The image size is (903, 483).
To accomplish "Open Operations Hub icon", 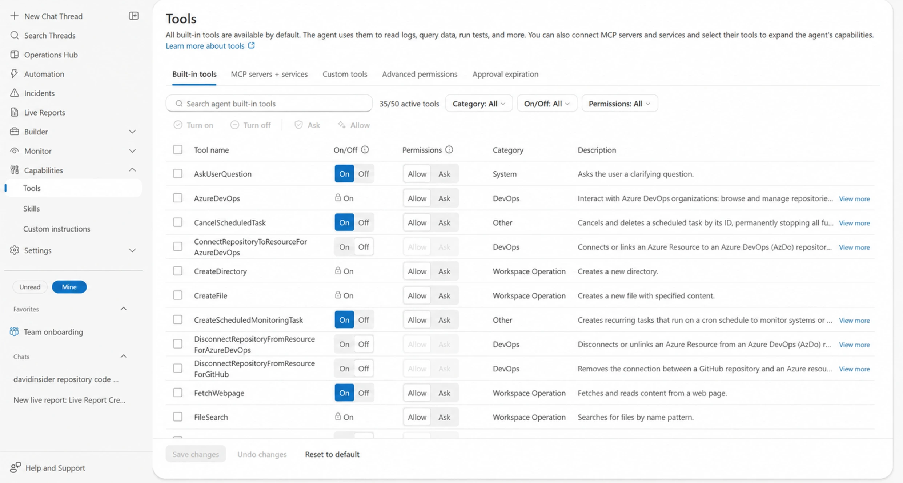I will coord(15,55).
